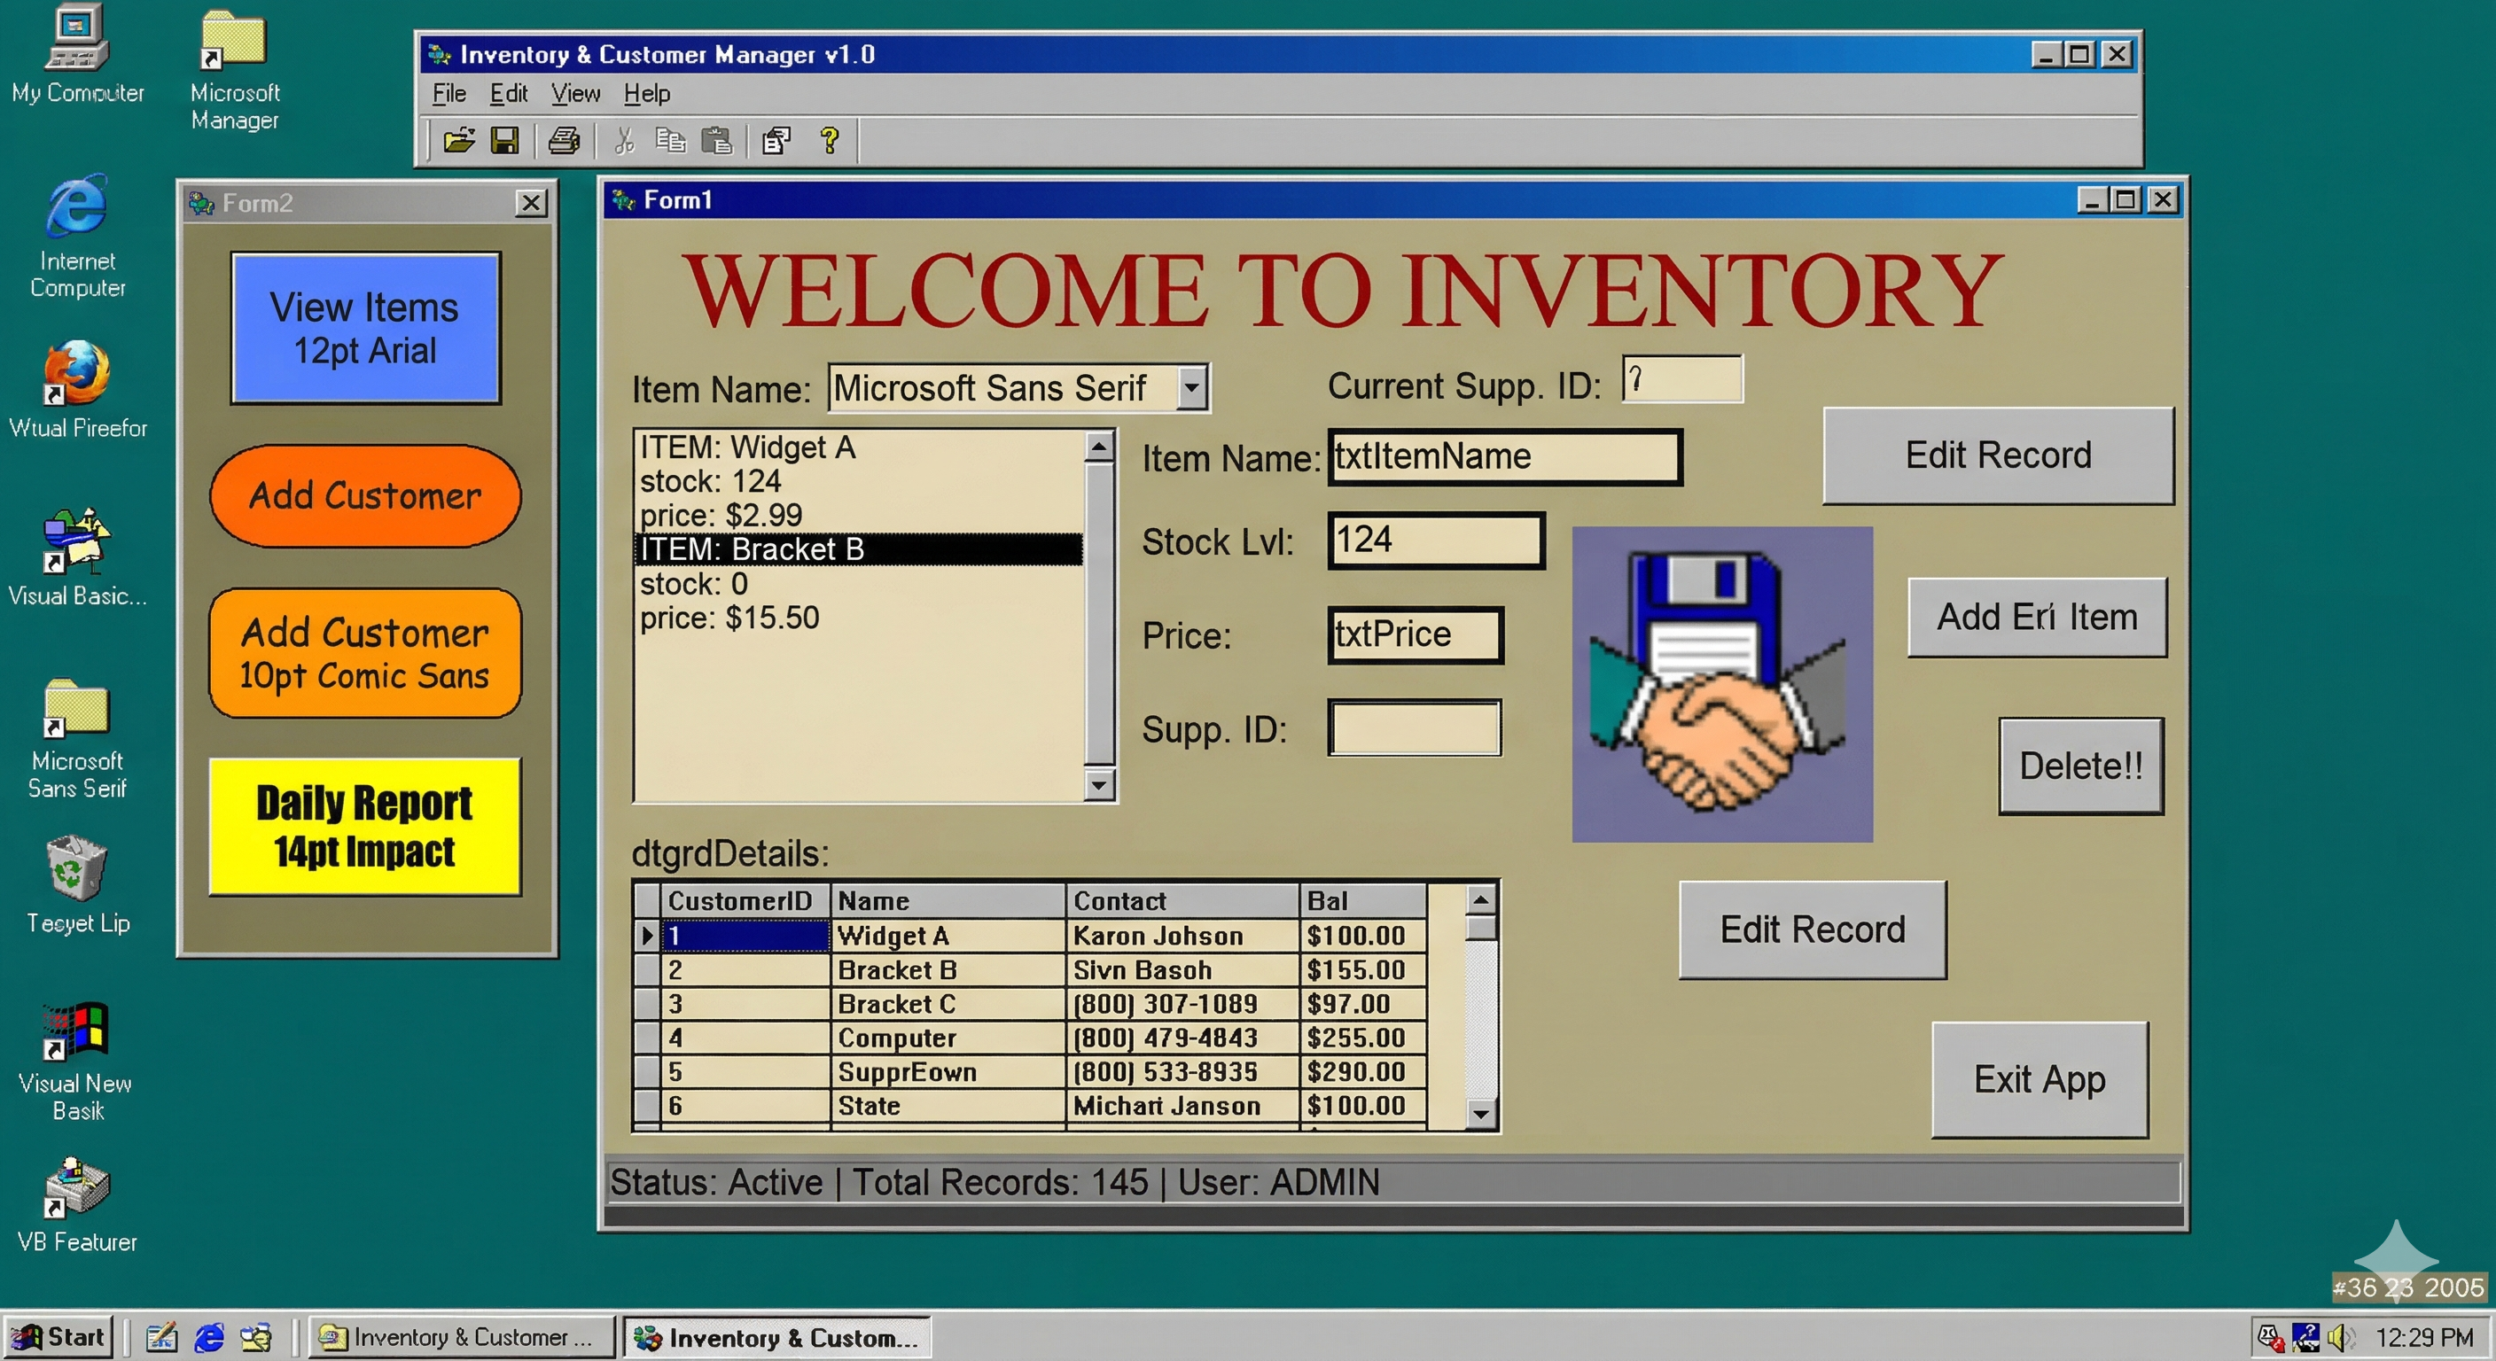The width and height of the screenshot is (2496, 1361).
Task: Click the Internet Explorer quick launch icon
Action: (209, 1338)
